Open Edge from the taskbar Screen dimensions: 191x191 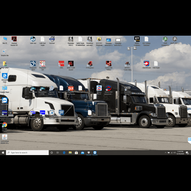(x=64, y=153)
